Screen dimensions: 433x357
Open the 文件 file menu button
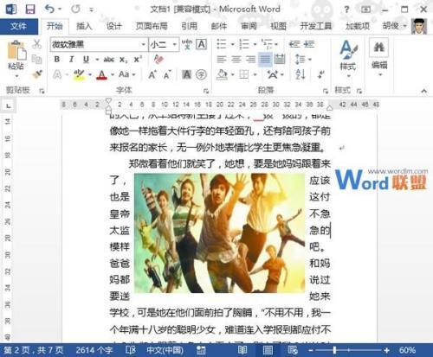(19, 26)
